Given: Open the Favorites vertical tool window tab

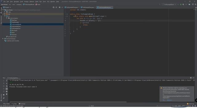Looking at the screenshot, I should point(1,97).
